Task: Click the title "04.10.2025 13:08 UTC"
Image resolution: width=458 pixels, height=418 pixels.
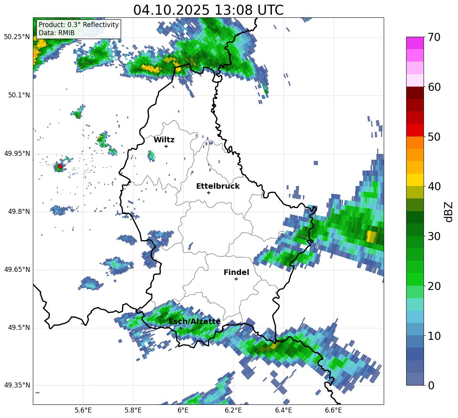Action: (x=208, y=10)
